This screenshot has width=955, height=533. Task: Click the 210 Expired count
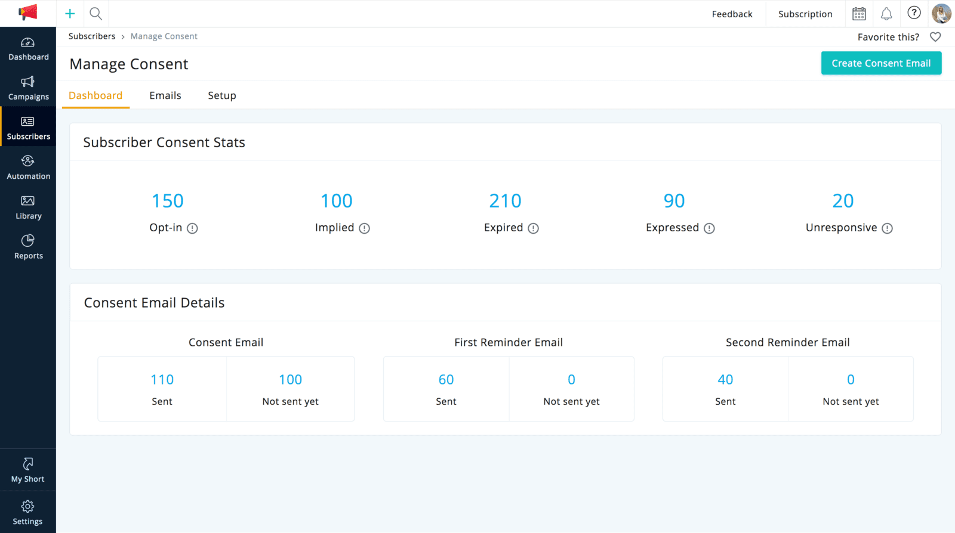click(506, 201)
